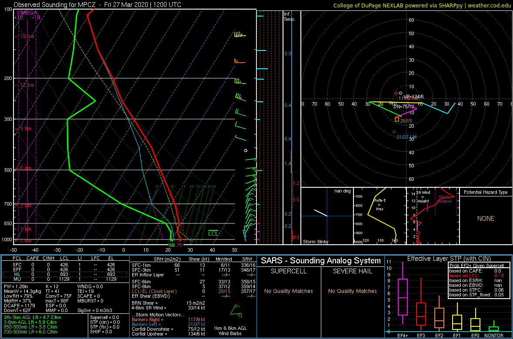Click the Prob EF2+ Given Supercell header

pyautogui.click(x=476, y=265)
